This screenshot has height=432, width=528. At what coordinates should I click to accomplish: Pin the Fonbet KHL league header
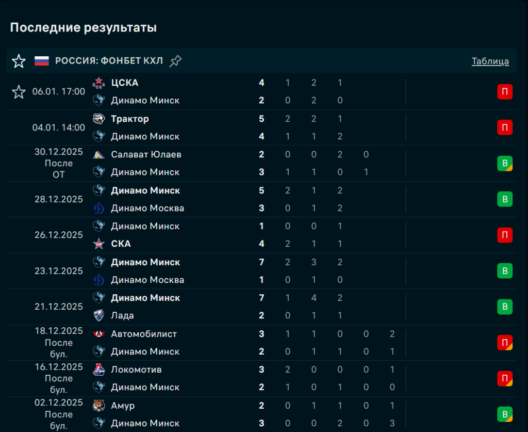click(x=175, y=61)
